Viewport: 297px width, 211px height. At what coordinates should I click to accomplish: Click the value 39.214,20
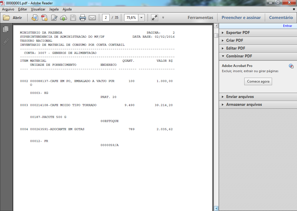click(x=164, y=105)
